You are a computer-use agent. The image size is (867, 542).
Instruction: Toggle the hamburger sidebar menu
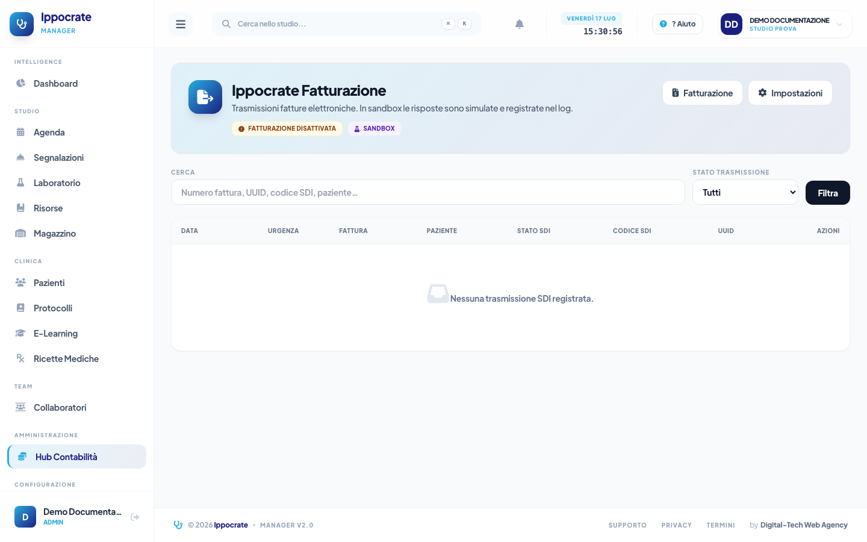[x=181, y=24]
